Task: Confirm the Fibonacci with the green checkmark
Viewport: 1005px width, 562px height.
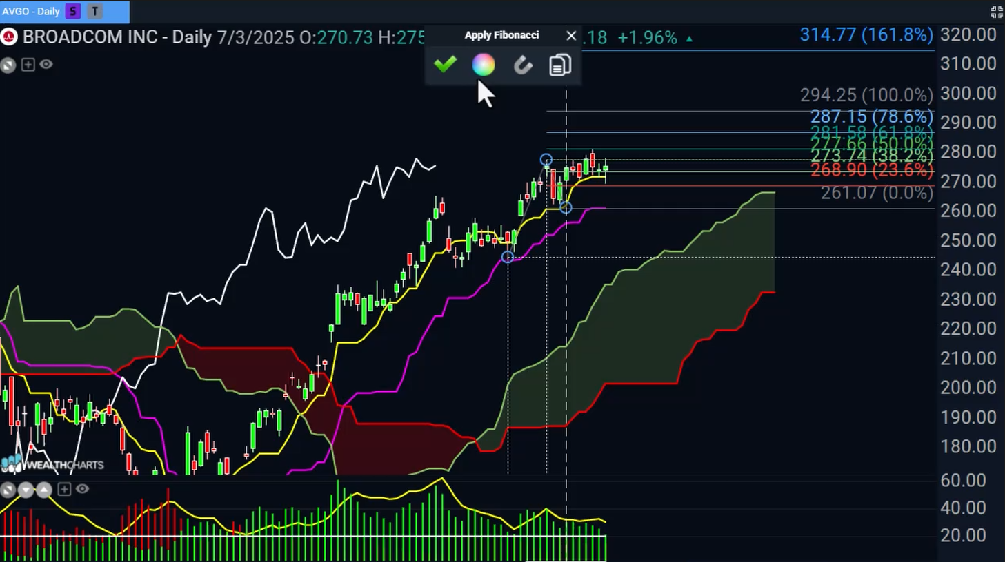Action: click(x=445, y=64)
